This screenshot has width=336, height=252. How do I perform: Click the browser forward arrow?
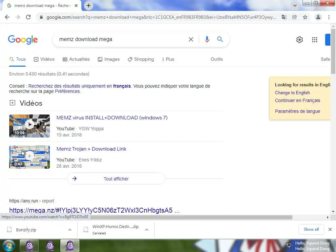point(18,17)
